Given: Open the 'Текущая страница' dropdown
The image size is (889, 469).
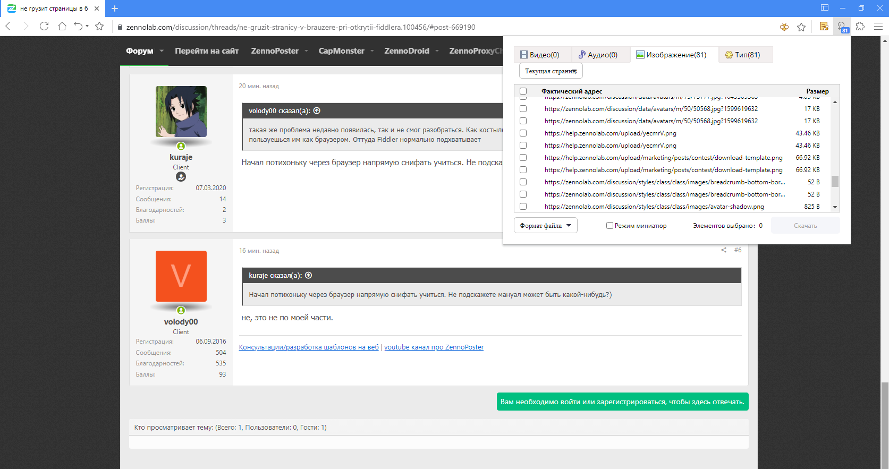Looking at the screenshot, I should pyautogui.click(x=551, y=71).
